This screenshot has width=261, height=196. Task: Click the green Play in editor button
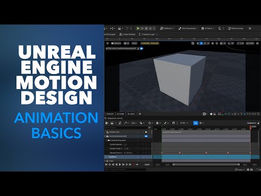point(138,28)
